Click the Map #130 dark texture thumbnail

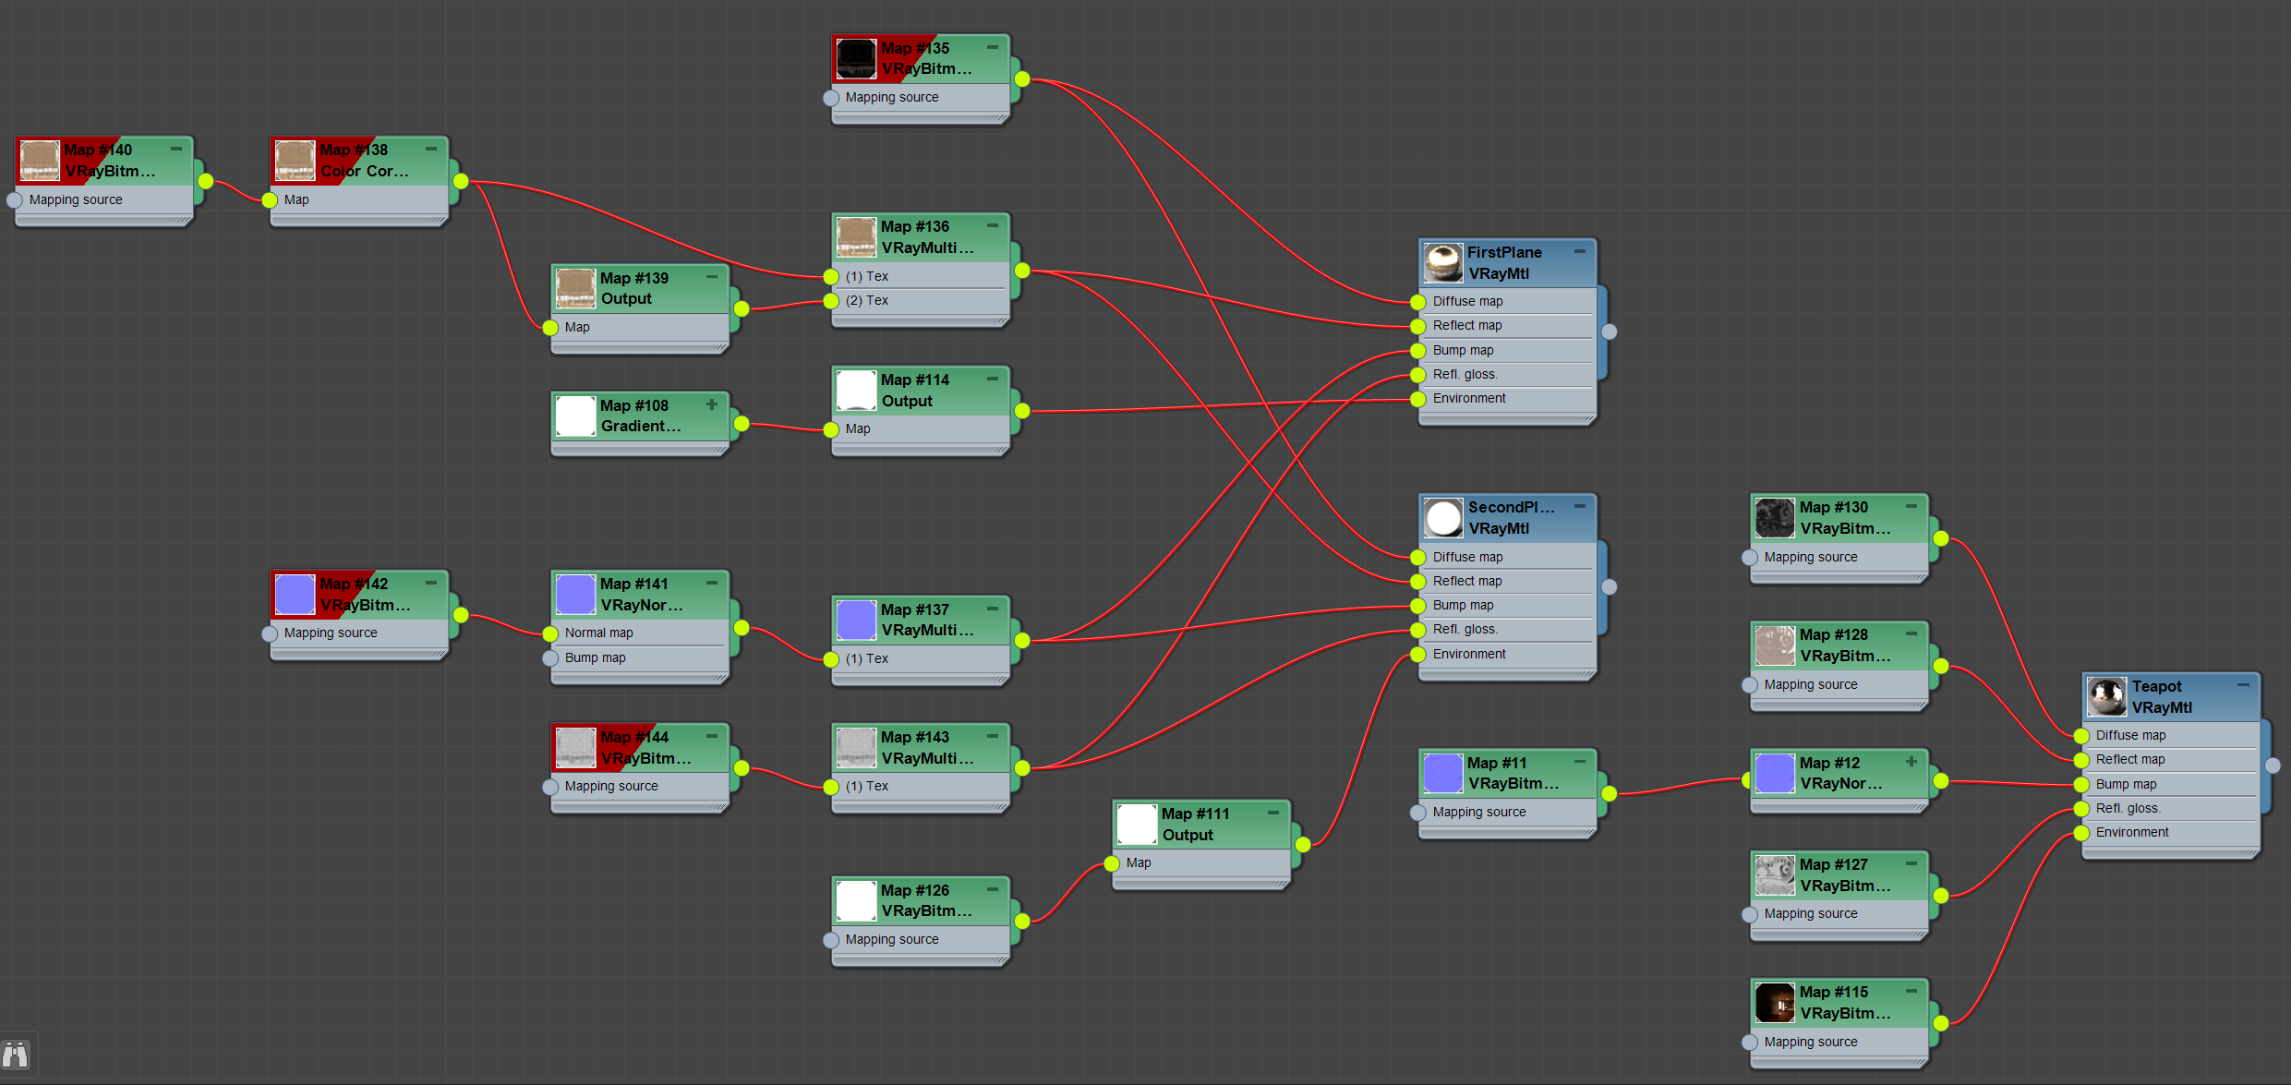point(1774,517)
